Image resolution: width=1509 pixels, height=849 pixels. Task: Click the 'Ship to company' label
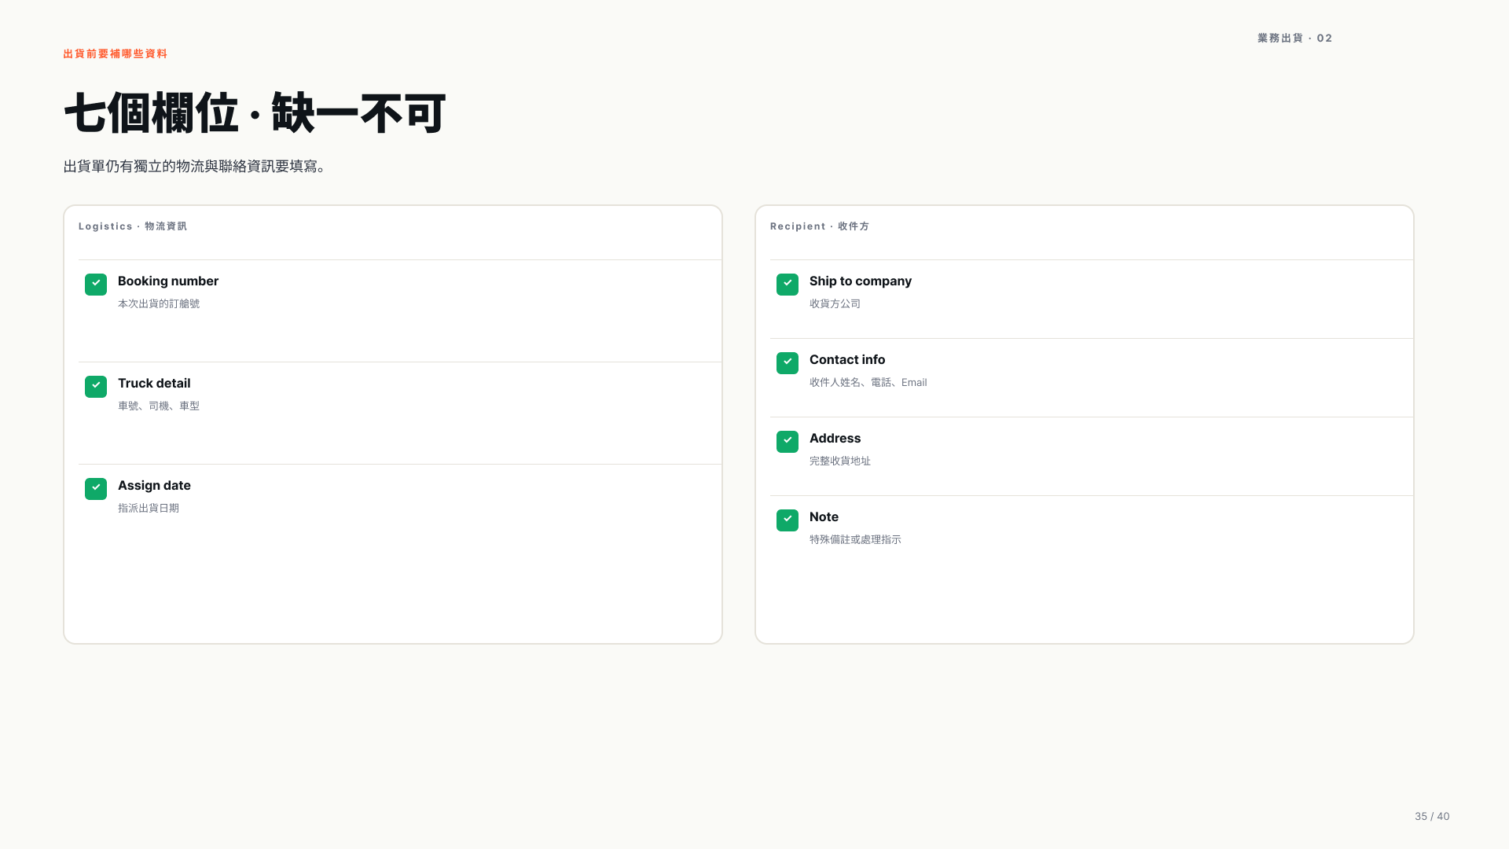click(x=861, y=281)
